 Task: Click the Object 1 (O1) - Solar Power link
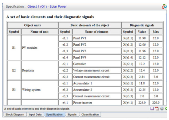[x=47, y=6]
